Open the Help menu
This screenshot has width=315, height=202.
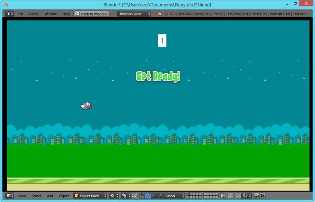point(66,14)
